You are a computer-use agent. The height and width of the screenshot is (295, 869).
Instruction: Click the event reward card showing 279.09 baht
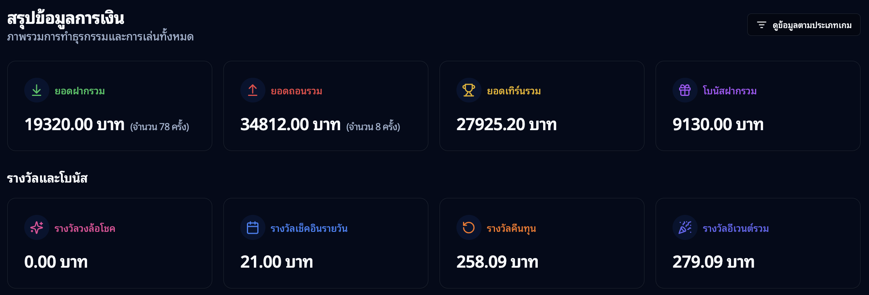pyautogui.click(x=758, y=243)
